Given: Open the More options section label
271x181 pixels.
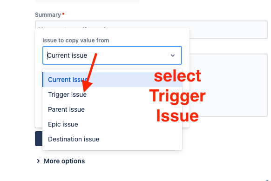Looking at the screenshot, I should tap(64, 161).
